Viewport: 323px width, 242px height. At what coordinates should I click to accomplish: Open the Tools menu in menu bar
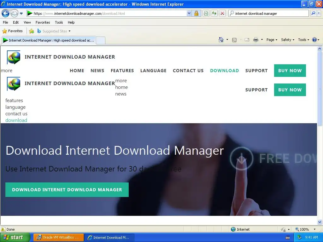pos(59,22)
